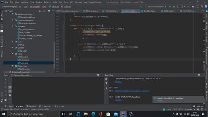Toggle soft-wrap in Run panel
Viewport: 208px width, 117px height.
[10, 87]
